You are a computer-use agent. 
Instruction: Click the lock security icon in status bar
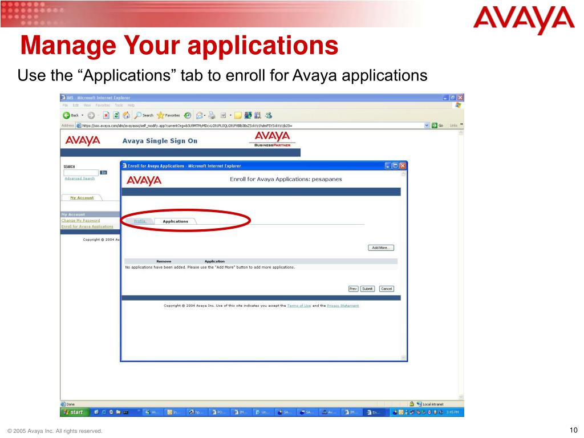412,404
